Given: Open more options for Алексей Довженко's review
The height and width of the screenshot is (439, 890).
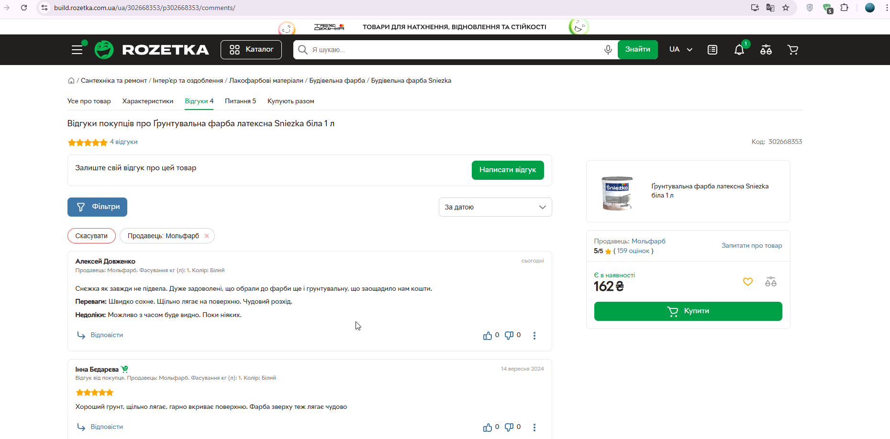Looking at the screenshot, I should [534, 336].
